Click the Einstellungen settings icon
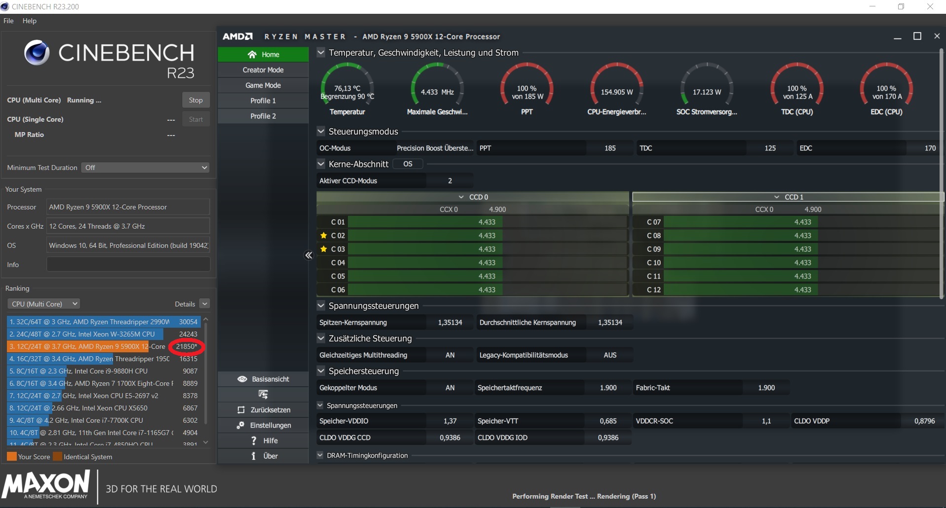The width and height of the screenshot is (946, 508). point(241,425)
